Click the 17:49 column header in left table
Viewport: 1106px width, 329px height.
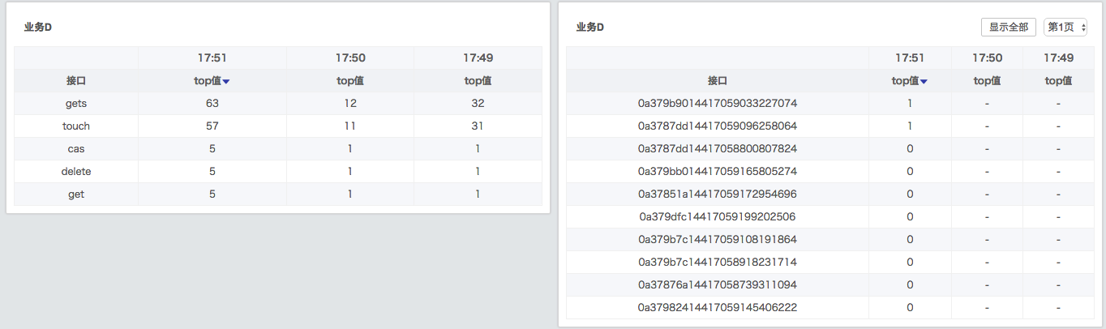point(478,58)
